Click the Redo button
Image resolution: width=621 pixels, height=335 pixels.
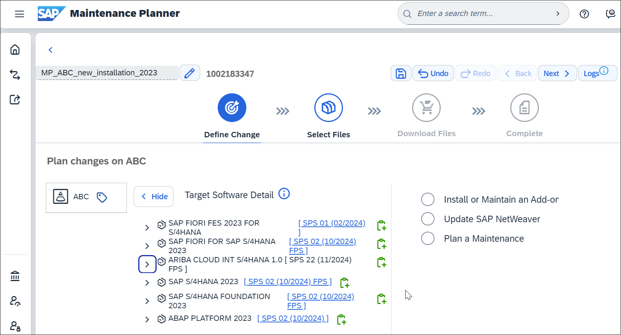(475, 73)
